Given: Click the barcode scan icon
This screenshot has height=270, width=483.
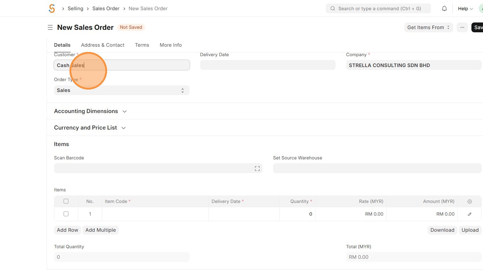Looking at the screenshot, I should (x=257, y=169).
